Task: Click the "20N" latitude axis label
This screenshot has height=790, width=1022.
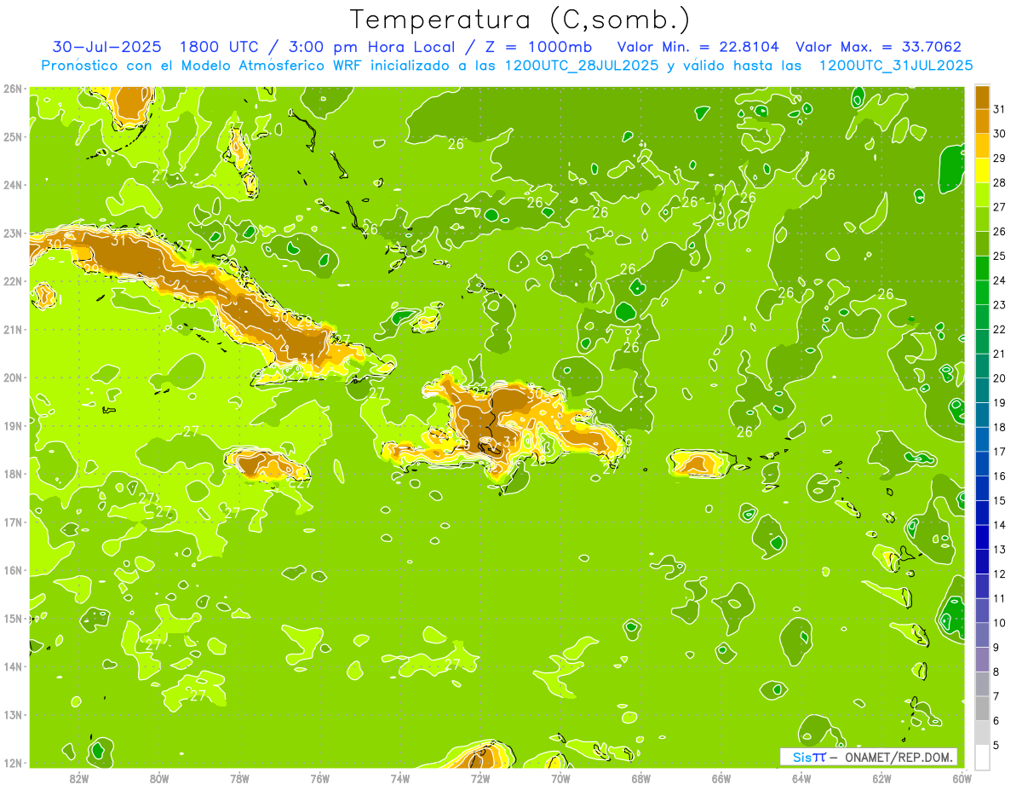Action: pyautogui.click(x=13, y=378)
